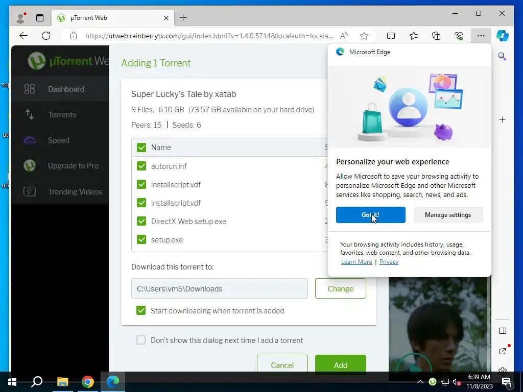Click the Name column header
This screenshot has height=392, width=523.
pos(161,148)
